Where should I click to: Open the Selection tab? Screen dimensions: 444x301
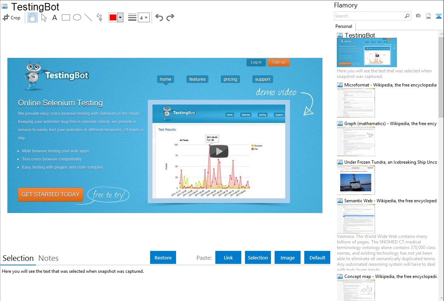pos(18,258)
